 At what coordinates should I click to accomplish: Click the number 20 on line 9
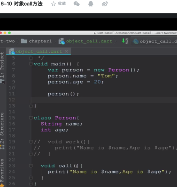(97, 82)
